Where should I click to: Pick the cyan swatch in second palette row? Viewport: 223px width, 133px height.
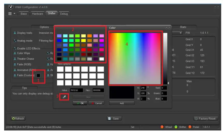coord(65,40)
